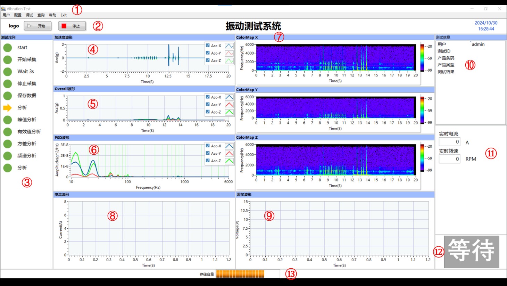Open the 调试 menu
Screen dimensions: 507x286
tap(30, 15)
